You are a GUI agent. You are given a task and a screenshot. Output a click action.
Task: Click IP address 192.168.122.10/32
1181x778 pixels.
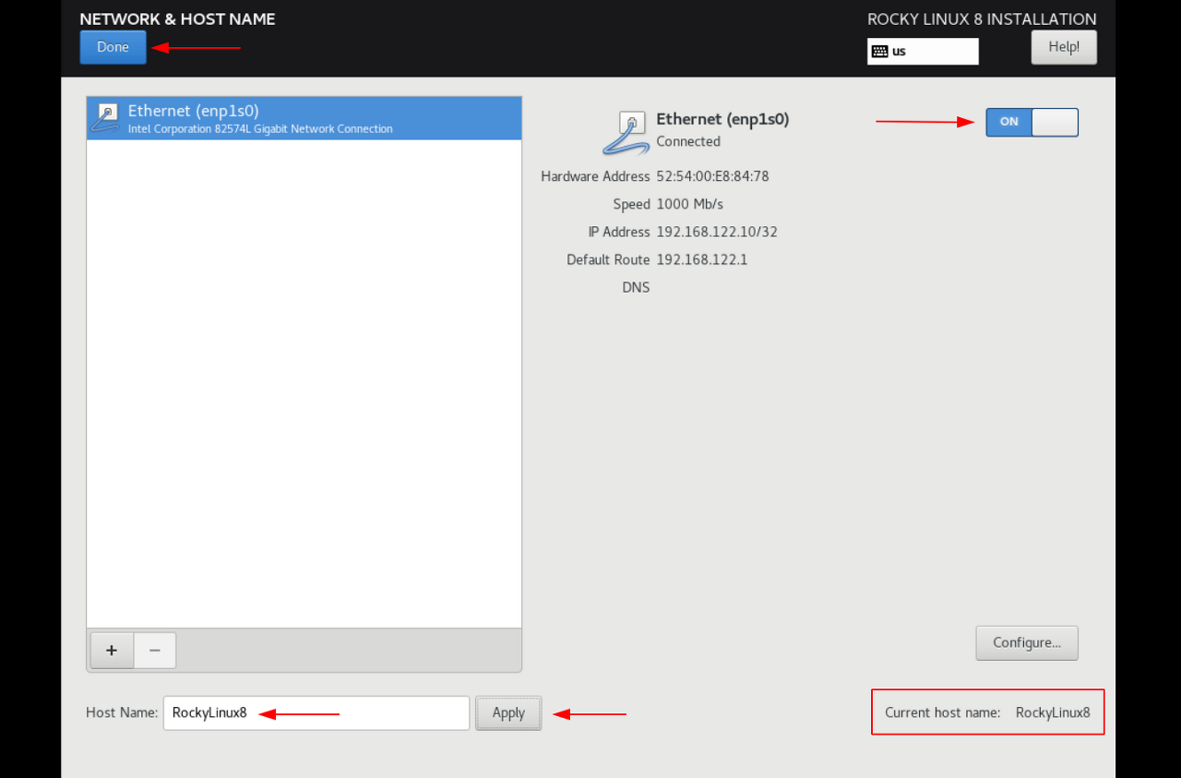point(717,232)
